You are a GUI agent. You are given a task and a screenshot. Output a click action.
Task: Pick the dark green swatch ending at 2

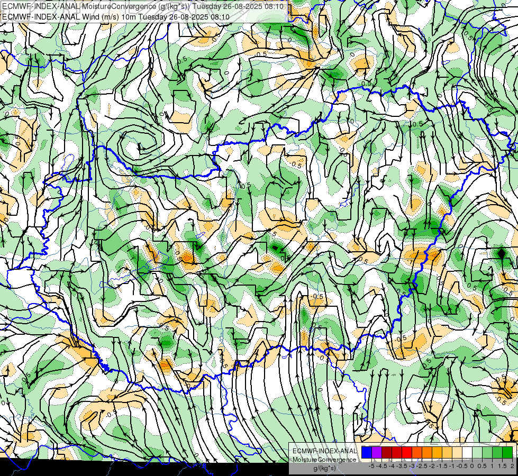click(507, 453)
